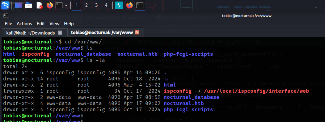
Task: Click 'nocturnal.htb' in the ls -la listing
Action: tap(184, 104)
